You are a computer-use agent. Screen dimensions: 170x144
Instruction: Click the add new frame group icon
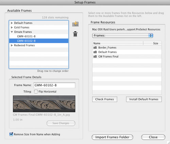(x=75, y=24)
